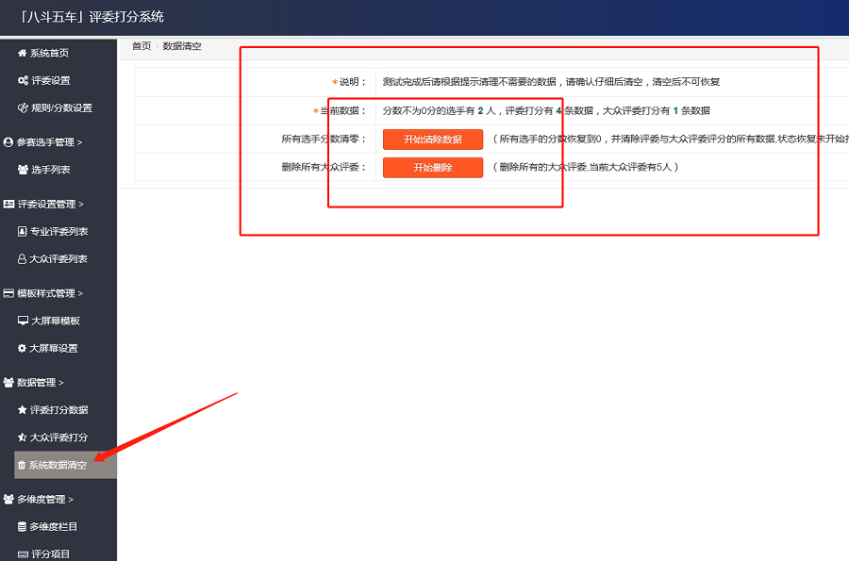This screenshot has width=849, height=561.
Task: Click the 删除所有大众评委 label
Action: click(x=325, y=167)
